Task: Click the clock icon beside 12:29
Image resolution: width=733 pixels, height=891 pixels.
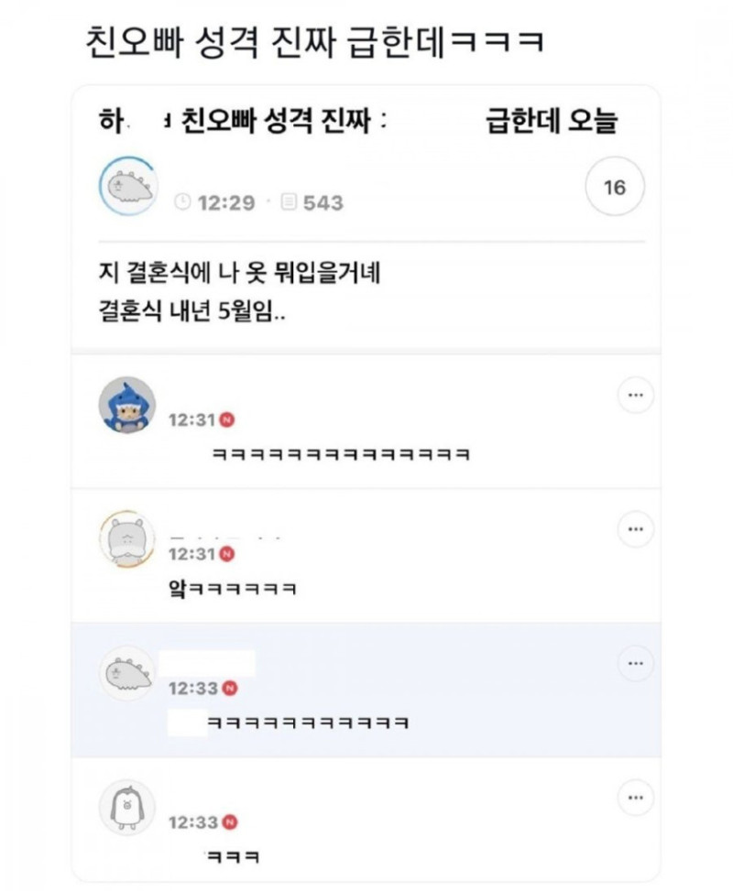Action: pyautogui.click(x=182, y=201)
